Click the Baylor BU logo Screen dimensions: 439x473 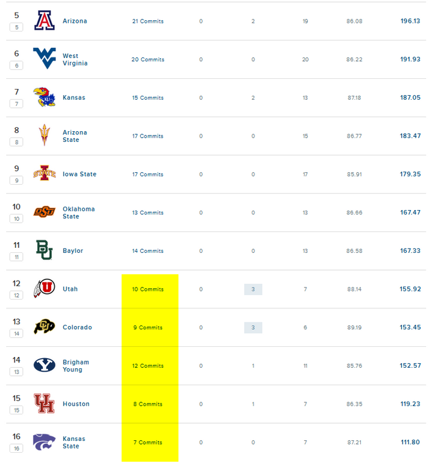(x=44, y=250)
